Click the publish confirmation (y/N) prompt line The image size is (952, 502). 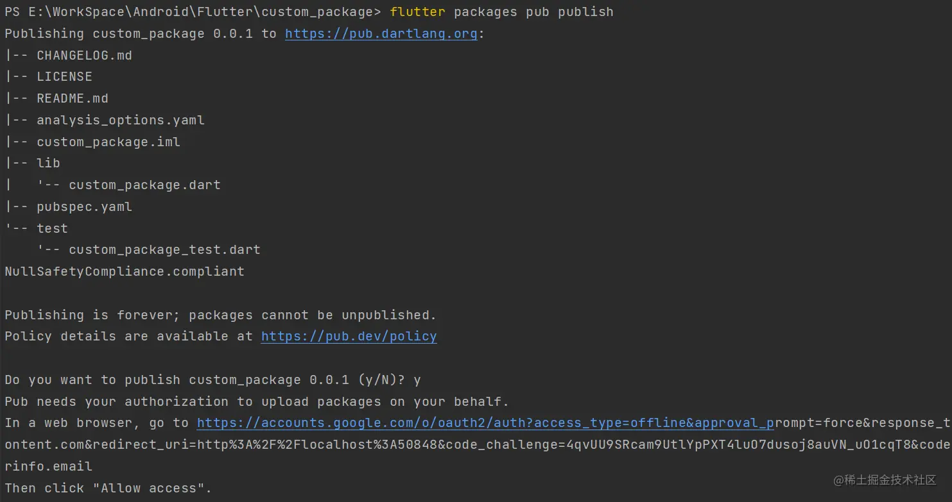[x=212, y=380]
